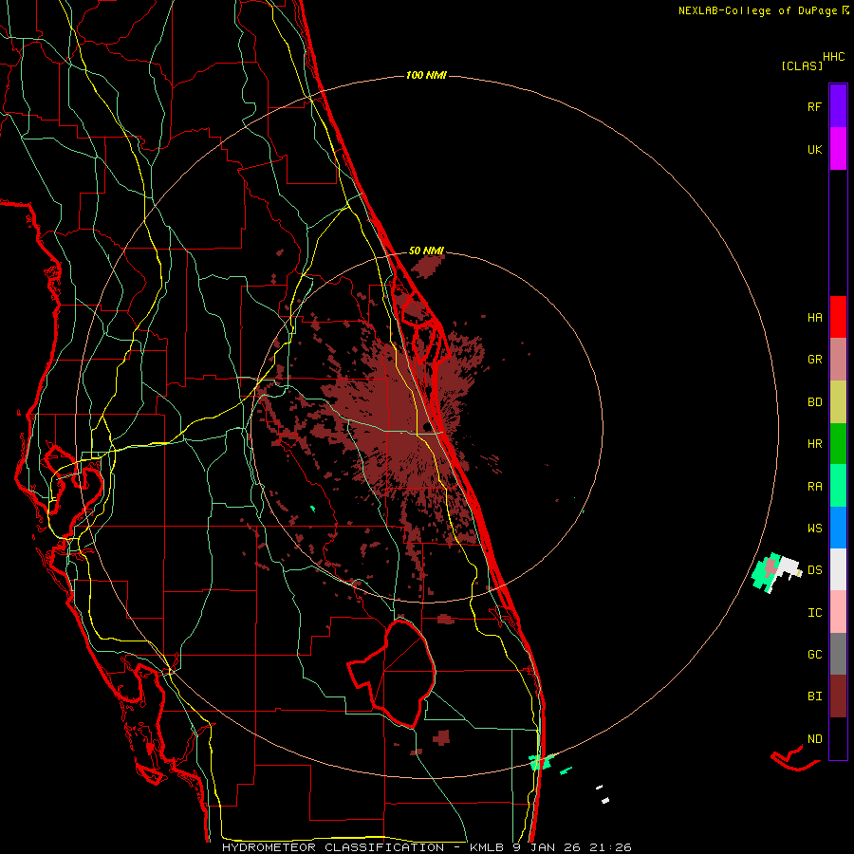Click the HR legend label
854x854 pixels.
(x=814, y=444)
